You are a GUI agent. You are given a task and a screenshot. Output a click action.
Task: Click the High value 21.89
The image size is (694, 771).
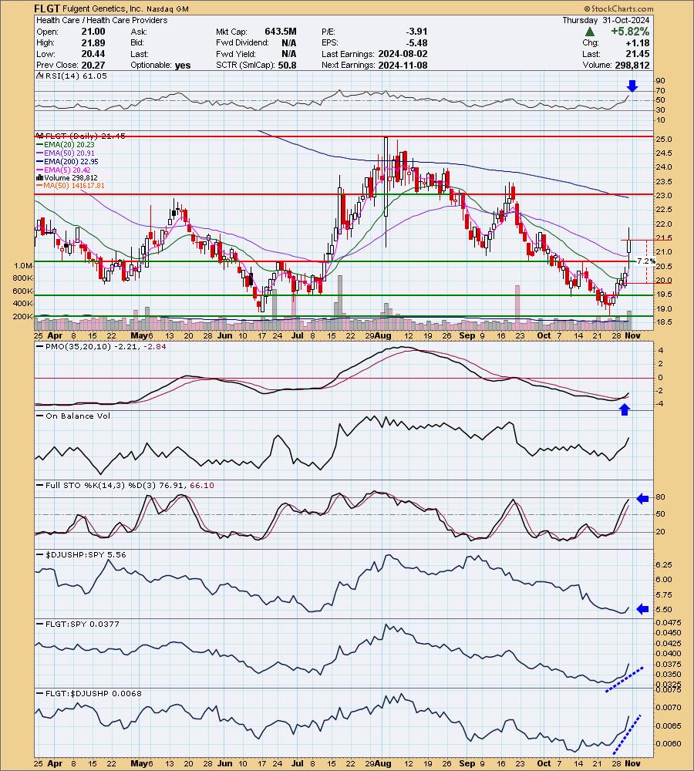coord(93,42)
